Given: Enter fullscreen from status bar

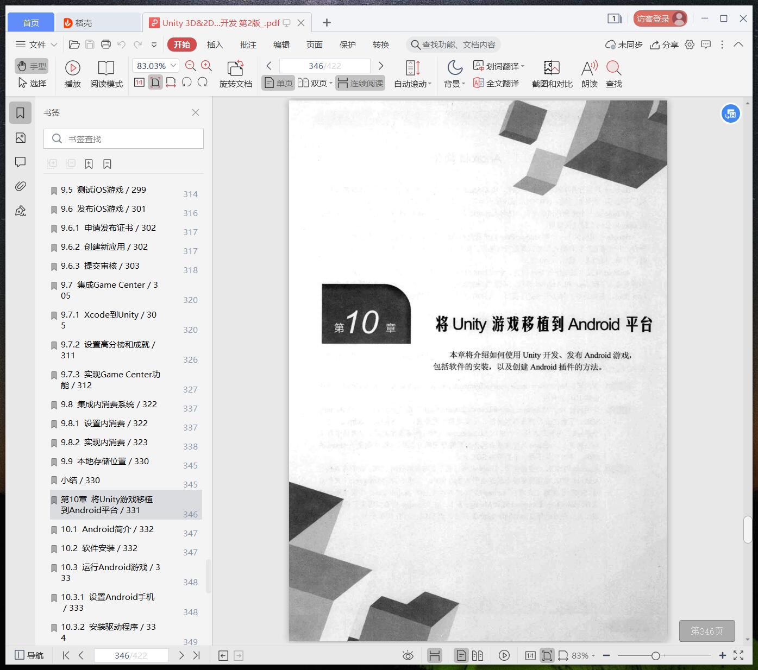Looking at the screenshot, I should click(738, 655).
